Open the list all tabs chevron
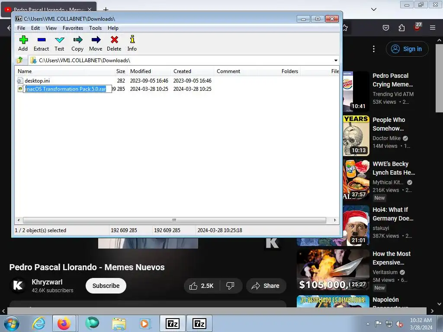Viewport: 443px width, 332px height. (x=374, y=10)
